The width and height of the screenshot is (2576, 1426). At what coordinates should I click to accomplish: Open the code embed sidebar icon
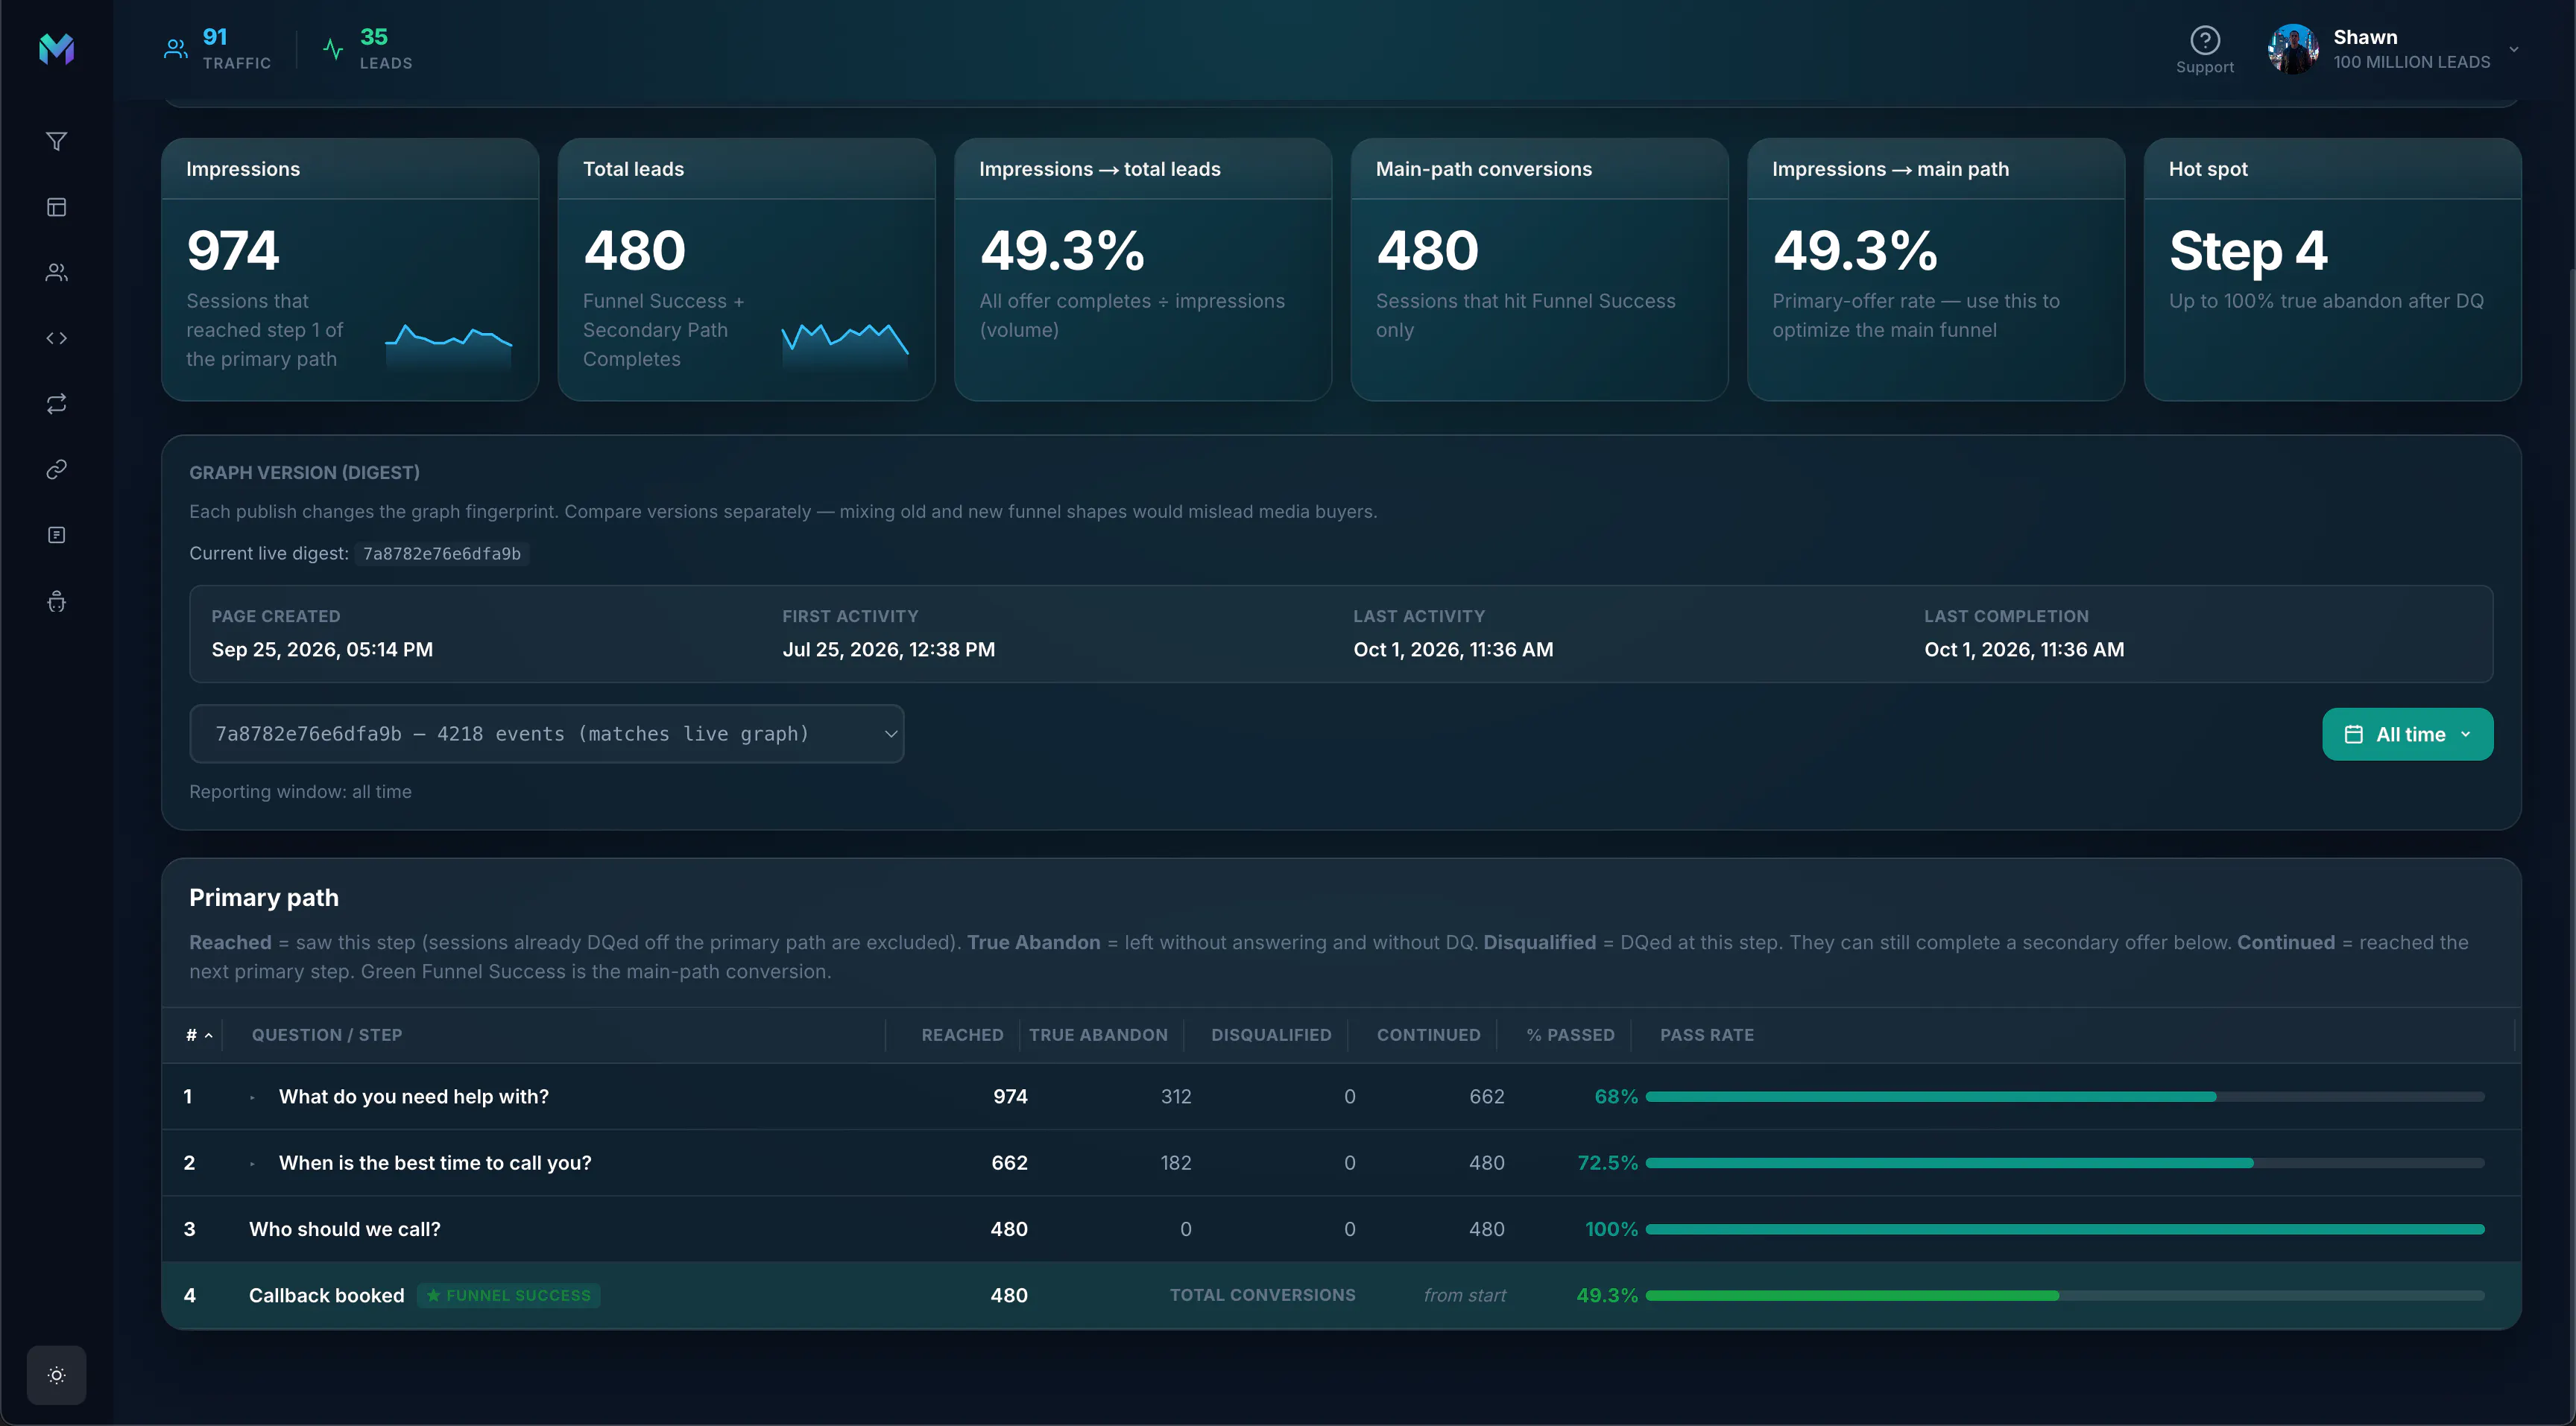click(57, 338)
